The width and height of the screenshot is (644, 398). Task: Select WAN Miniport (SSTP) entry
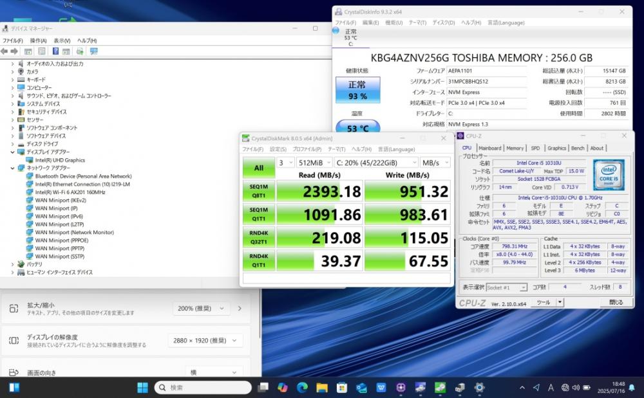60,257
